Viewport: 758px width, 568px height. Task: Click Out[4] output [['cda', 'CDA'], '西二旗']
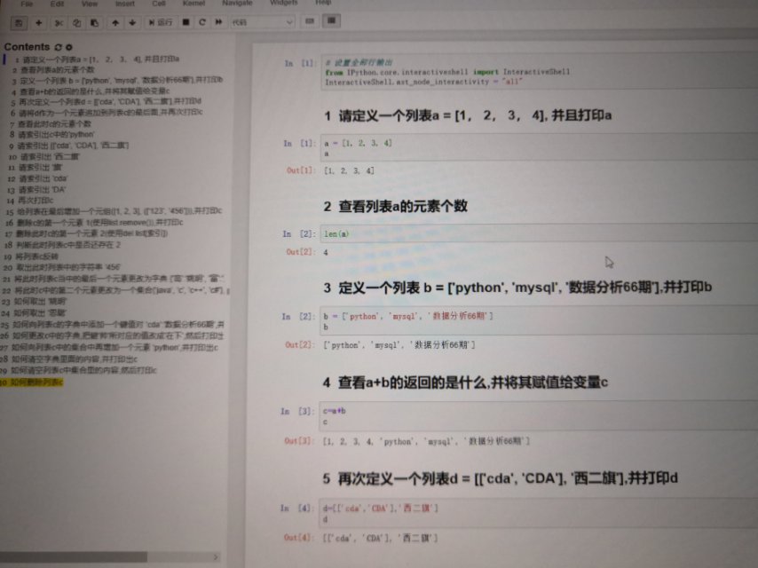[x=380, y=538]
